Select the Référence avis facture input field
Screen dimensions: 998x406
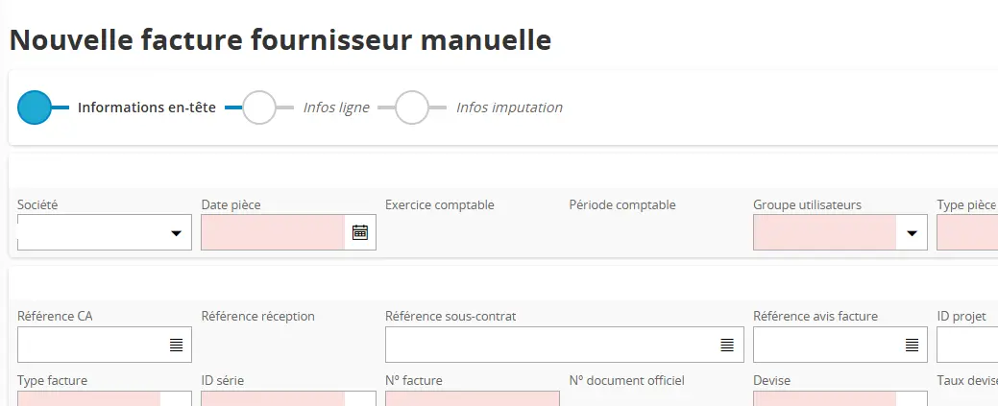click(826, 345)
